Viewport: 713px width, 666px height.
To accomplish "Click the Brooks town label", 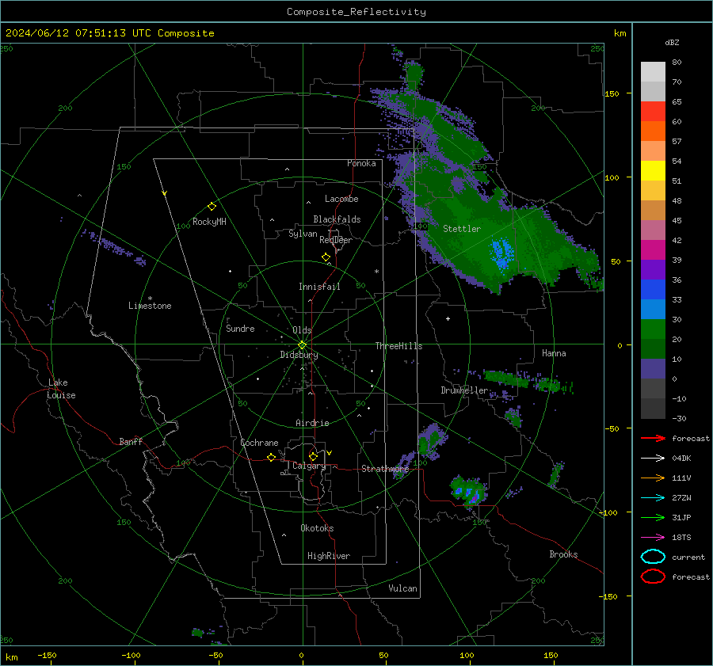I will [x=563, y=554].
